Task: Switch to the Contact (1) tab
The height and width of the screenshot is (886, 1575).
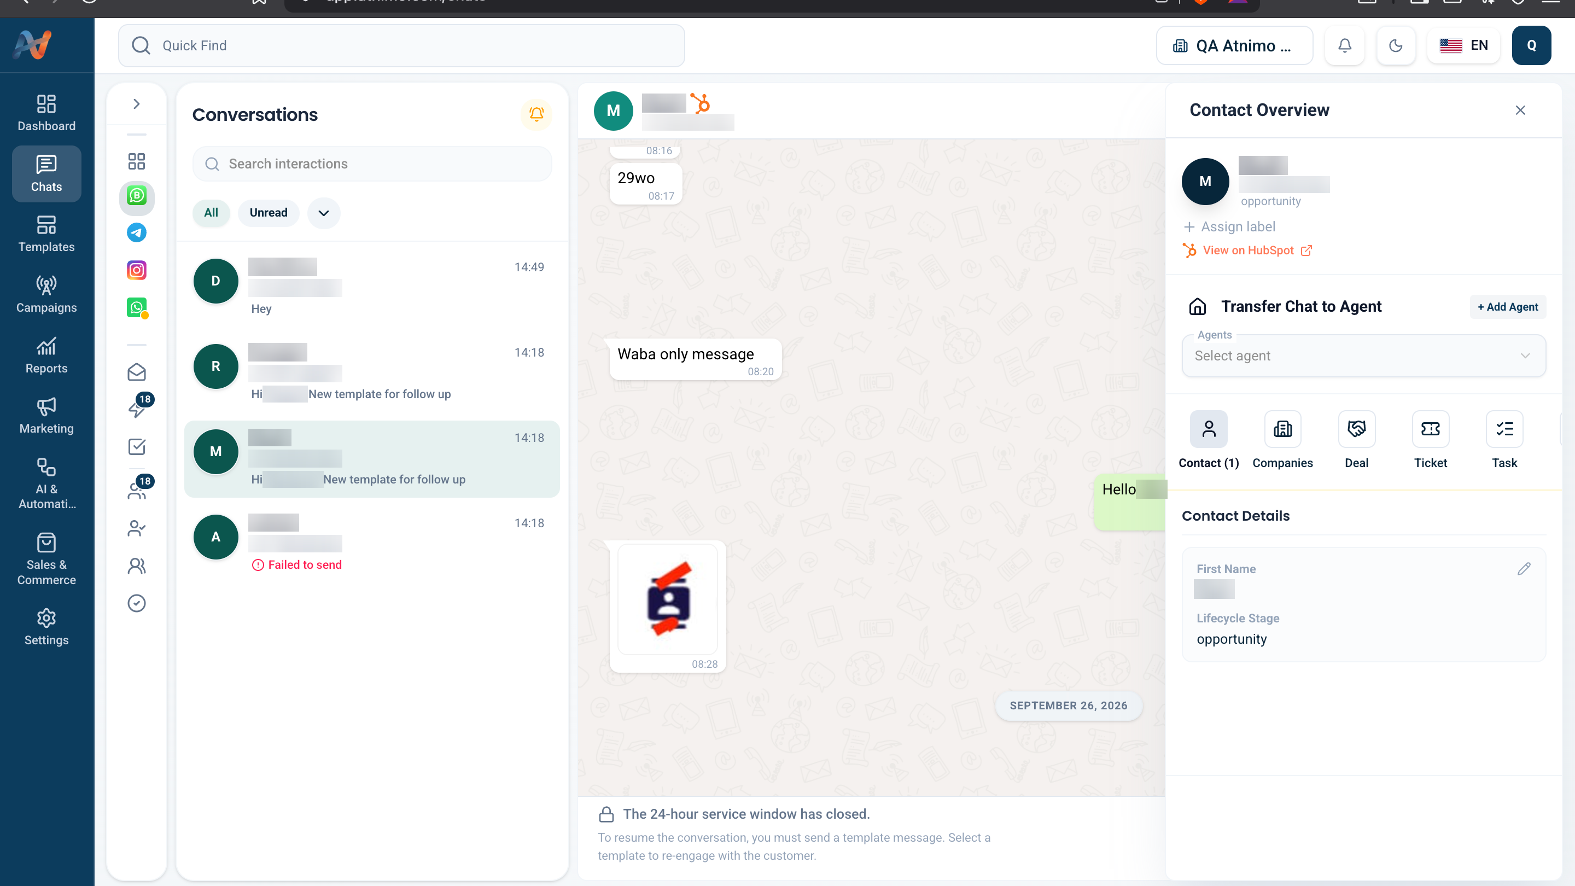Action: click(1208, 440)
